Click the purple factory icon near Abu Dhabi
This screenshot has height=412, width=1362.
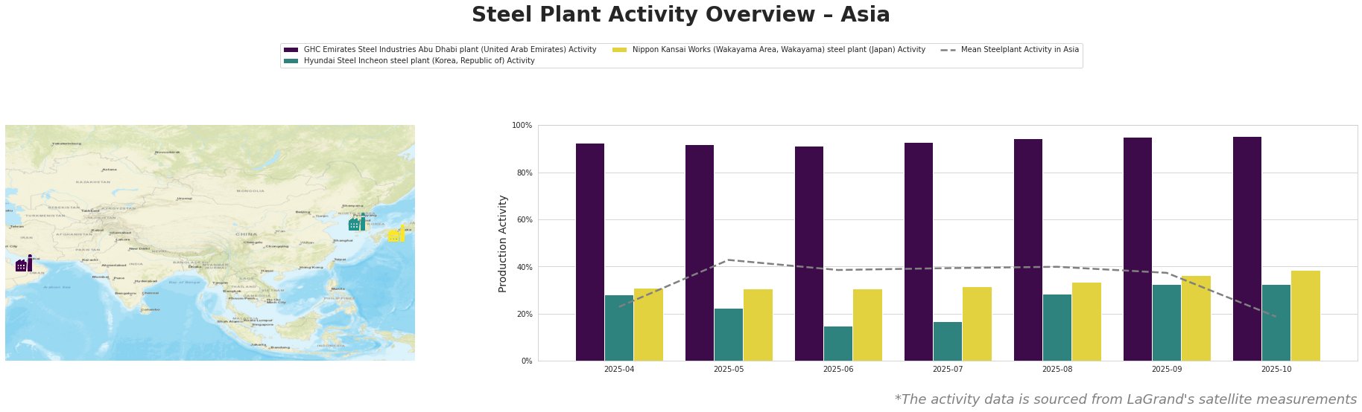click(x=24, y=264)
